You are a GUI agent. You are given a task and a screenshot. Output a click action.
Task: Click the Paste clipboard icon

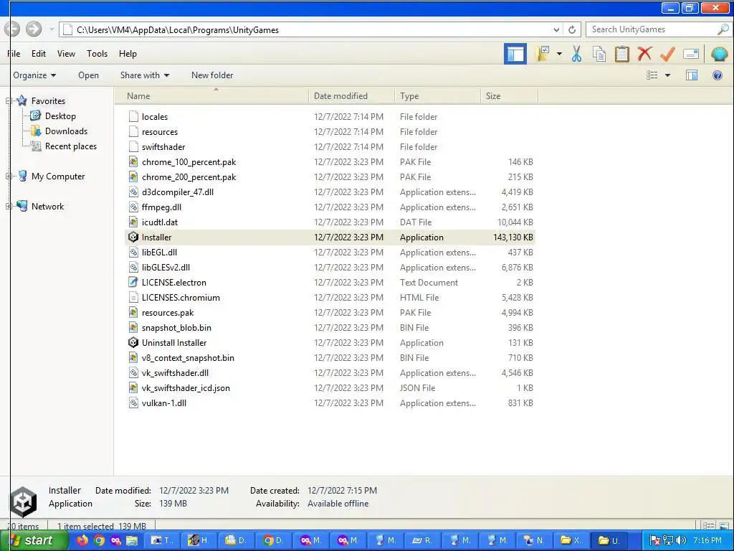click(621, 54)
